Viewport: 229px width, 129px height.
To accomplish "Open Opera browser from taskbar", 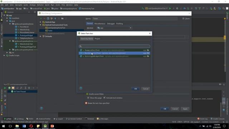I will click(x=31, y=126).
